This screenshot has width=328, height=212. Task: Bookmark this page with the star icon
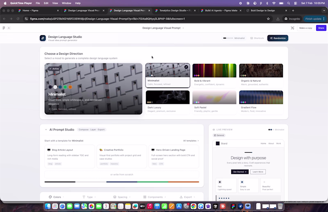tap(268, 19)
